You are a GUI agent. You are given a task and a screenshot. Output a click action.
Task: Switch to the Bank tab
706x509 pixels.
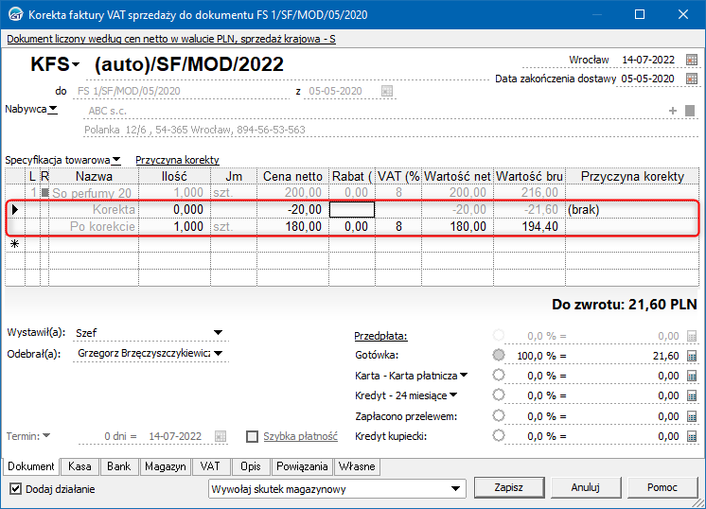pos(119,466)
